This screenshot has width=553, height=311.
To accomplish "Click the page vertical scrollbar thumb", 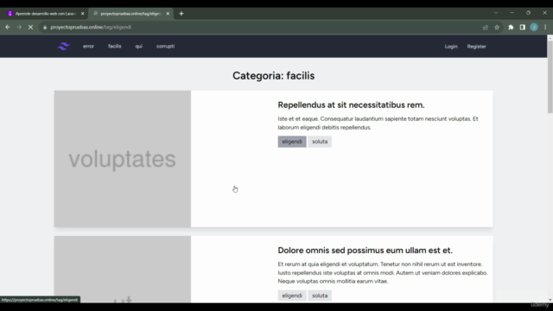I will [x=550, y=77].
